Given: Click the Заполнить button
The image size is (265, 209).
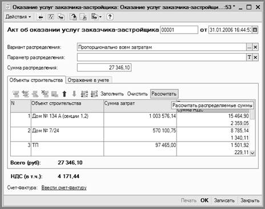Looking at the screenshot, I should pyautogui.click(x=112, y=94).
